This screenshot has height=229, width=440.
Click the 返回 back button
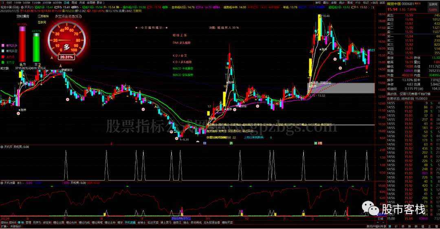pos(382,3)
